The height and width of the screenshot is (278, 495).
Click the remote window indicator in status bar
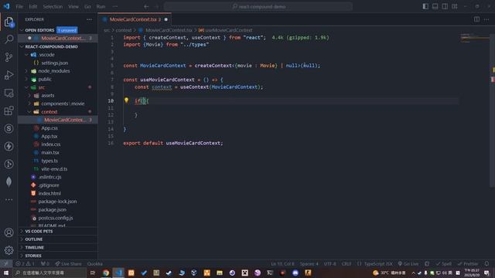6,263
